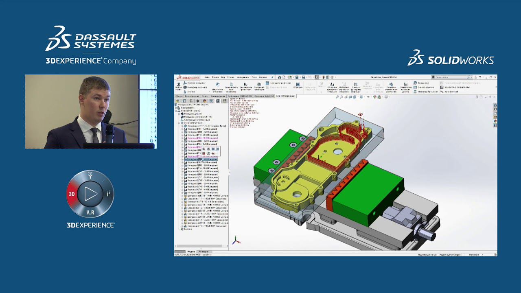Open ConfigurationManager tab icon

click(x=191, y=101)
